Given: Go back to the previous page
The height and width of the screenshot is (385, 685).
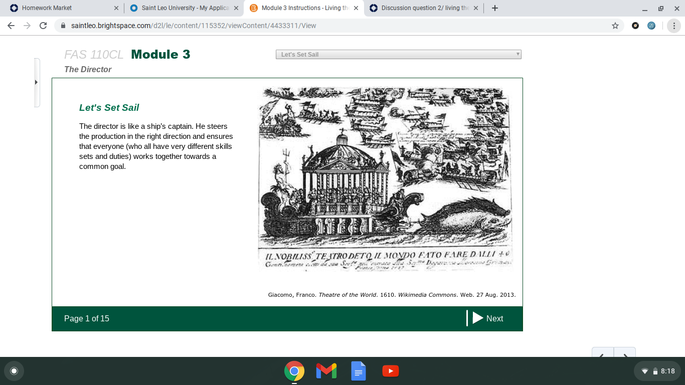Looking at the screenshot, I should 12,26.
